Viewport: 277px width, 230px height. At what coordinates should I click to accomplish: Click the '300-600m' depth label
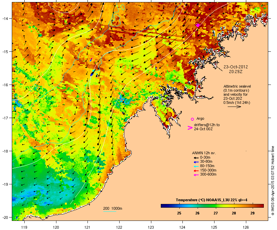point(208,175)
